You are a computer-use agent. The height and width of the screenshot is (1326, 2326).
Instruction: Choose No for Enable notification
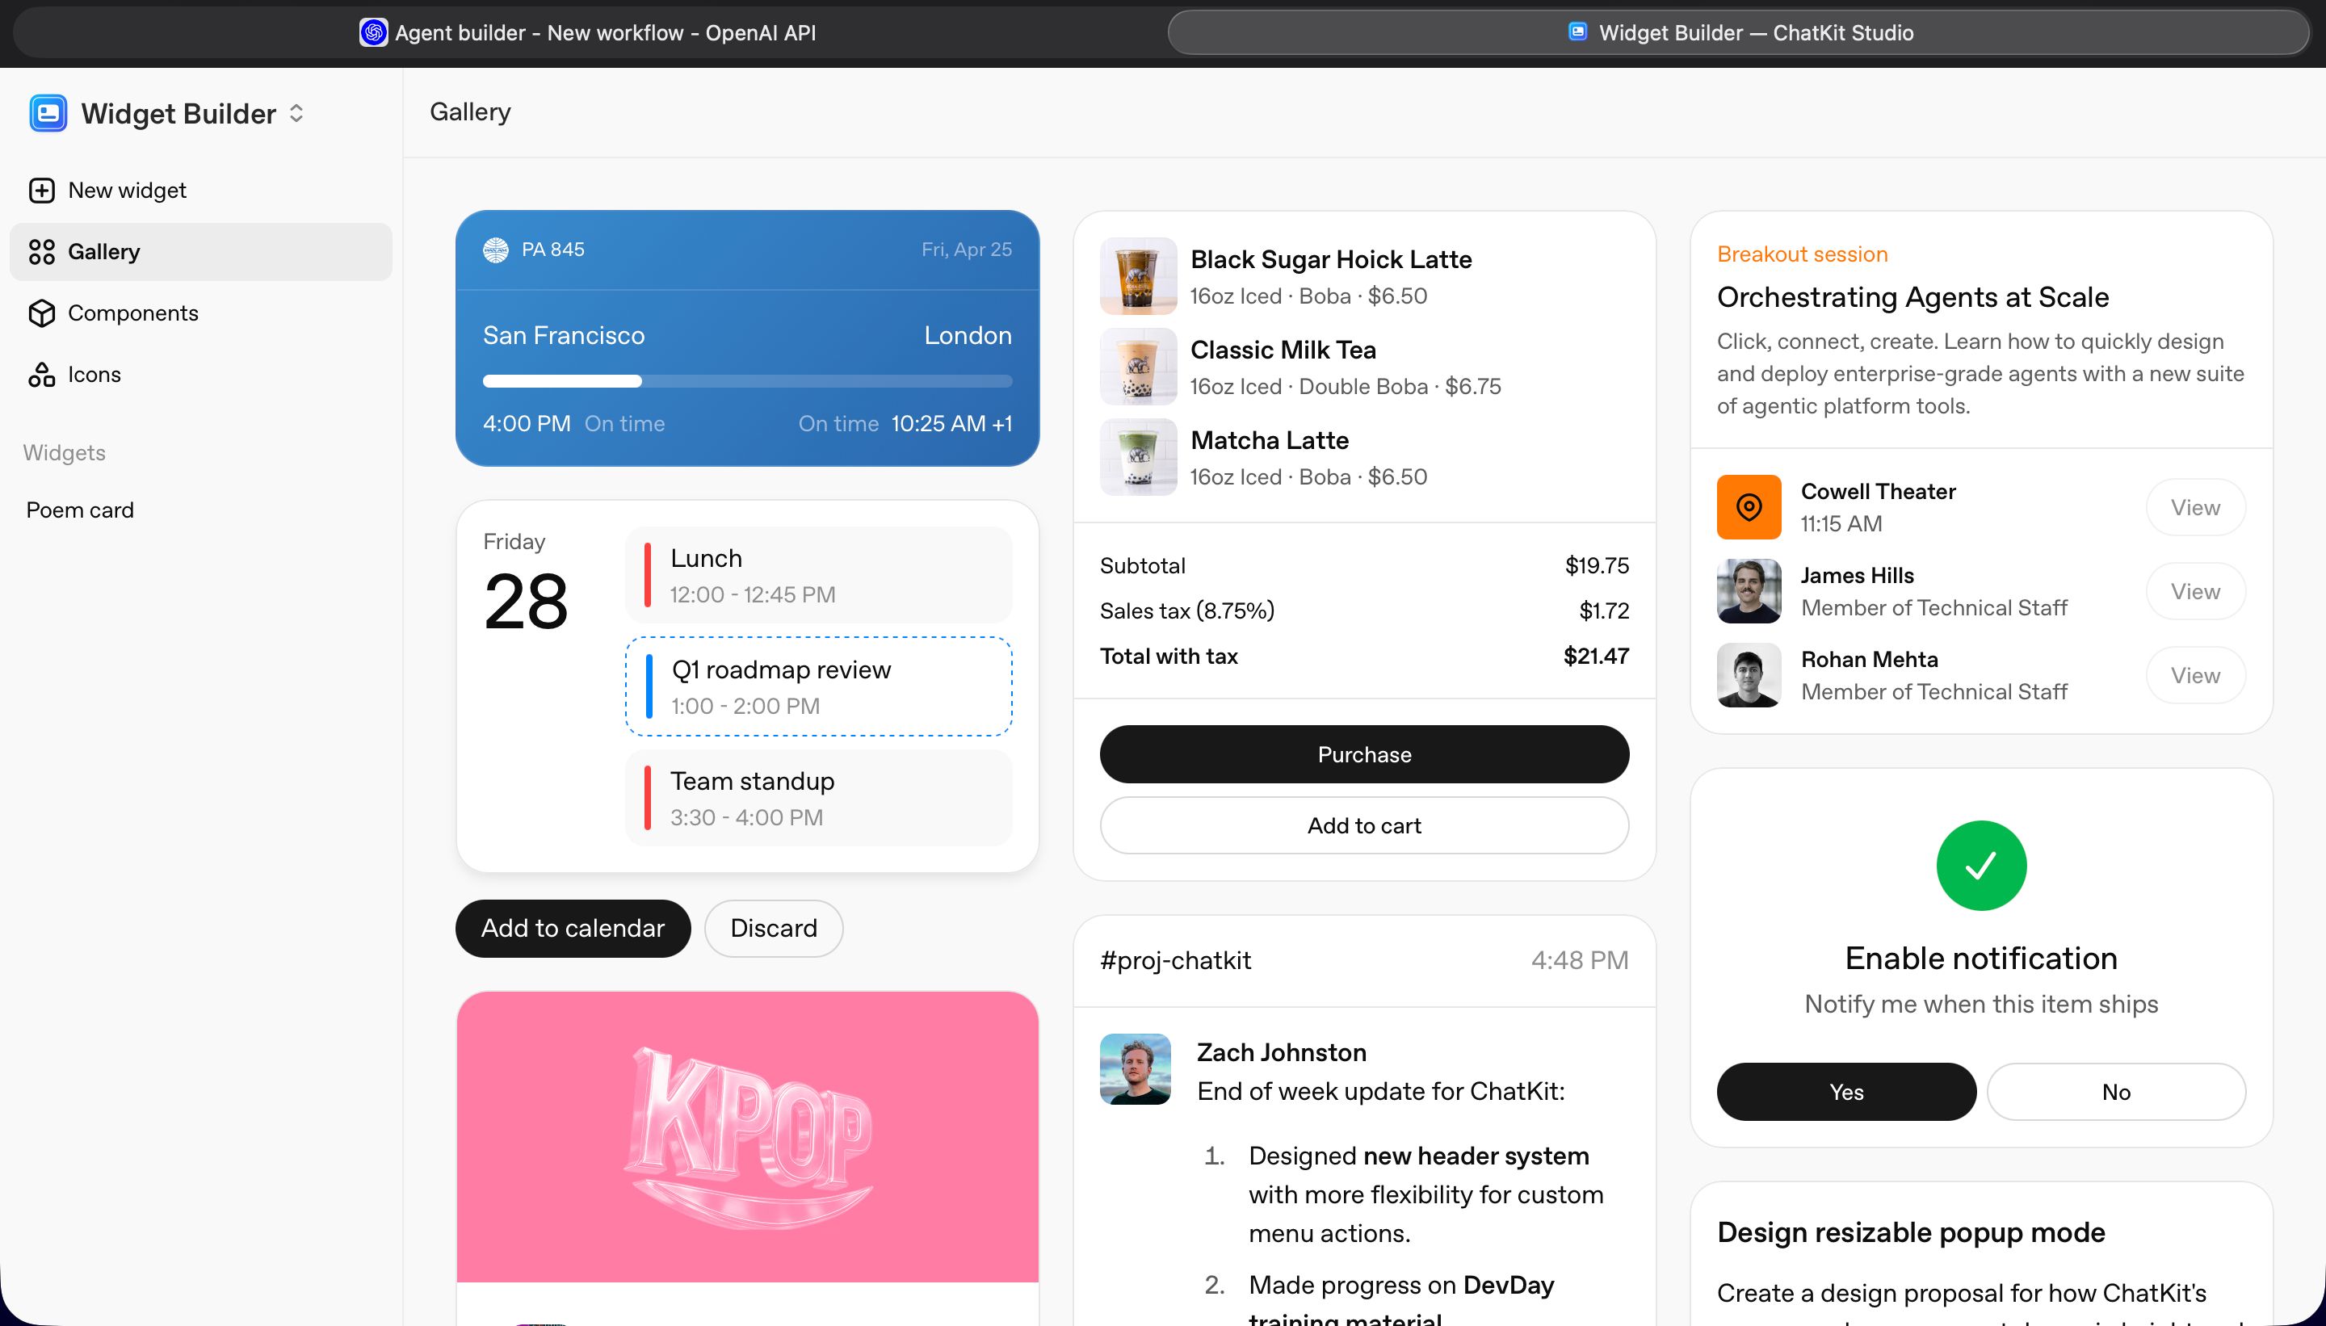(2116, 1091)
